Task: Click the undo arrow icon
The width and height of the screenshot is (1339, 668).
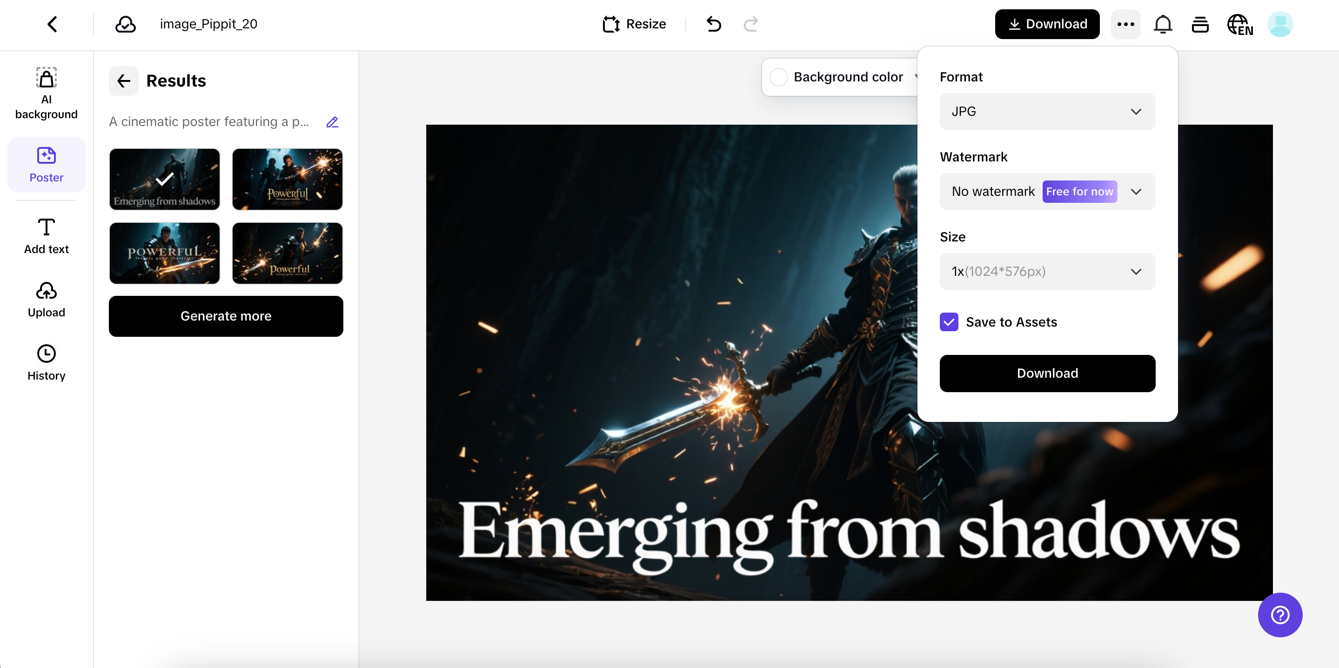Action: click(x=714, y=24)
